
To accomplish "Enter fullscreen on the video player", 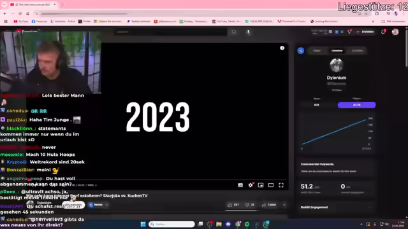I will click(281, 185).
